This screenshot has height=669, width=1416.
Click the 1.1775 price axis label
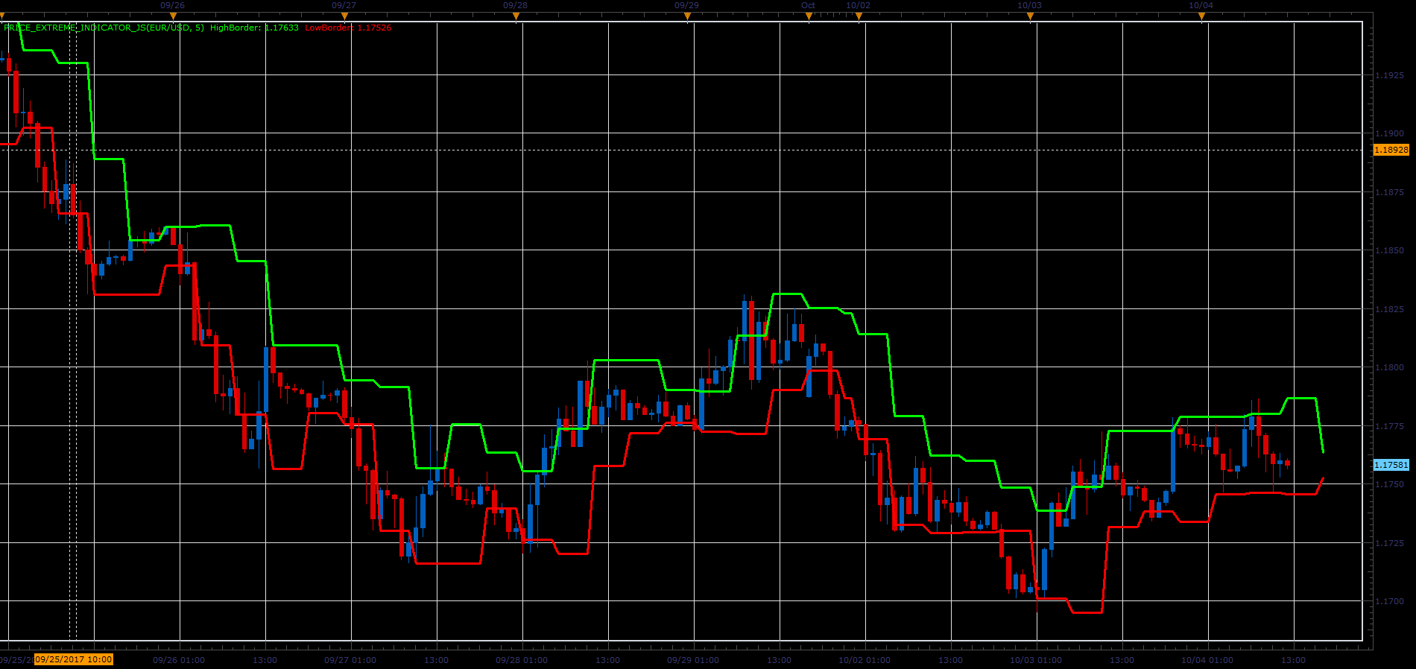pos(1389,426)
